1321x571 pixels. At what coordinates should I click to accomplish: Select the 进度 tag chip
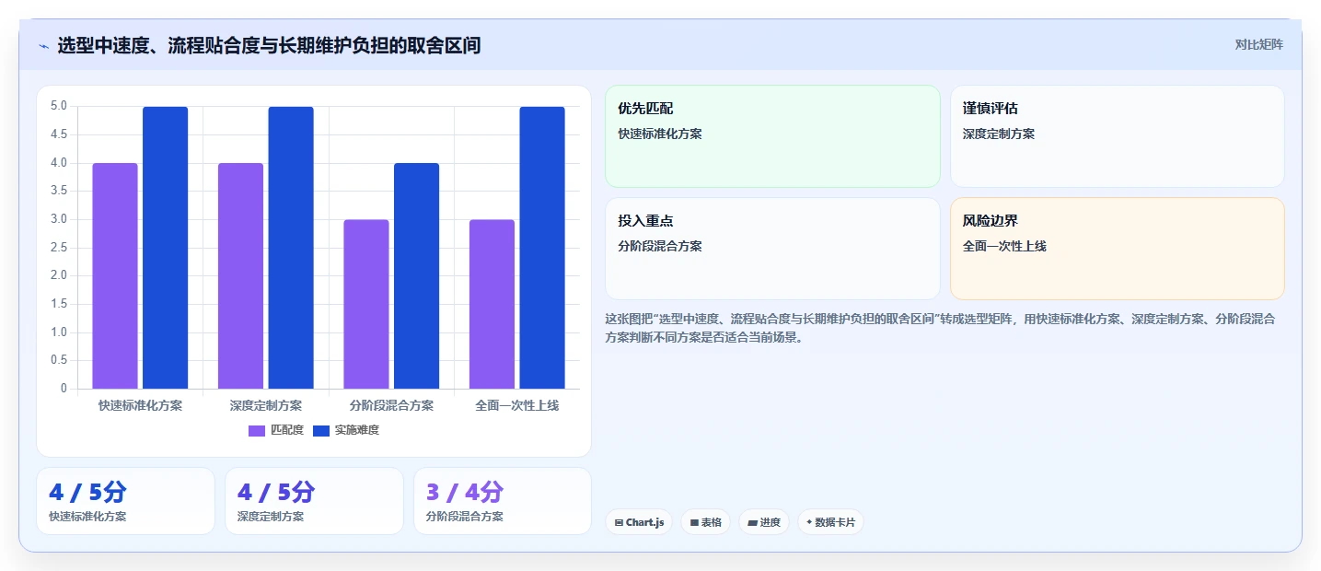[x=764, y=522]
